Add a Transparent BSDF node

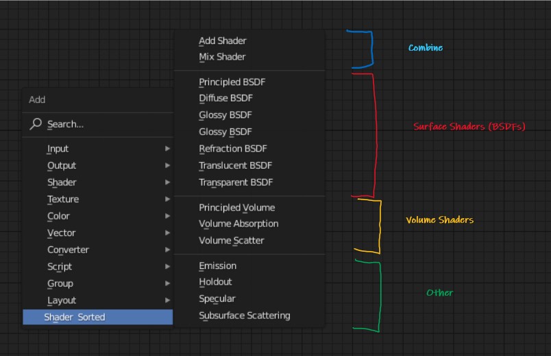249,182
